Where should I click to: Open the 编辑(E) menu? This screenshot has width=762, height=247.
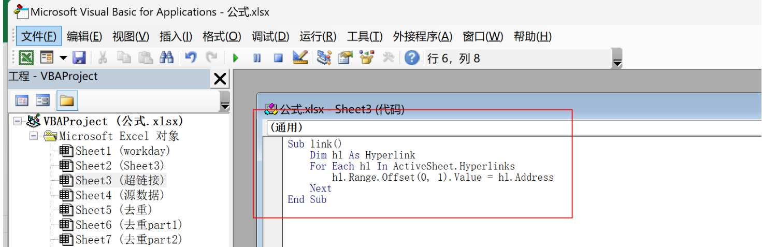tap(84, 36)
